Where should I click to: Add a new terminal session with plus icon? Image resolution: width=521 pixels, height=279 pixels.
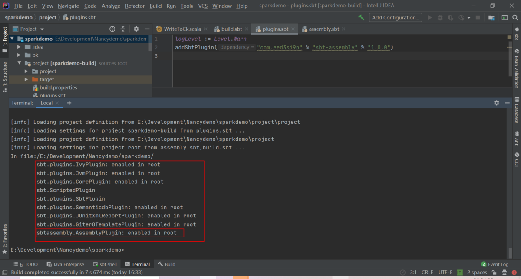(69, 103)
